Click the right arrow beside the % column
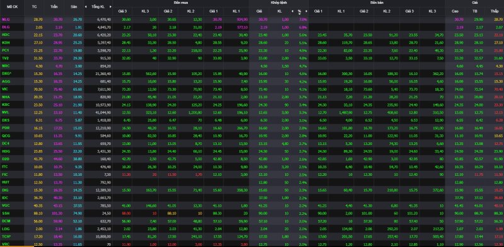This screenshot has width=504, height=247. 306,11
